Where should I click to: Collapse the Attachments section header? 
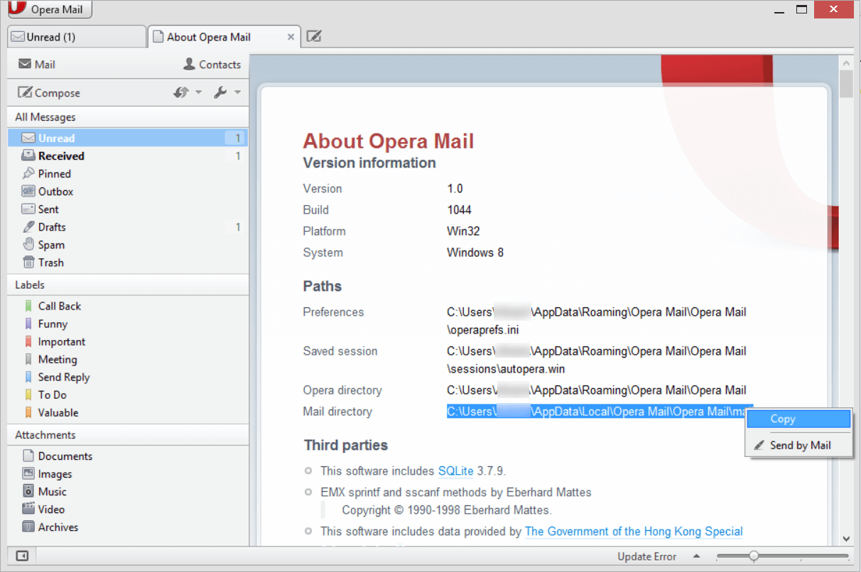coord(128,435)
